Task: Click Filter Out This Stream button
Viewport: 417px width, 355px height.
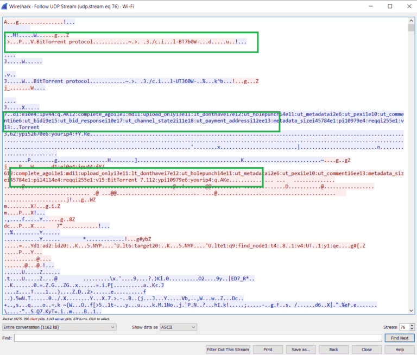Action: tap(228, 349)
